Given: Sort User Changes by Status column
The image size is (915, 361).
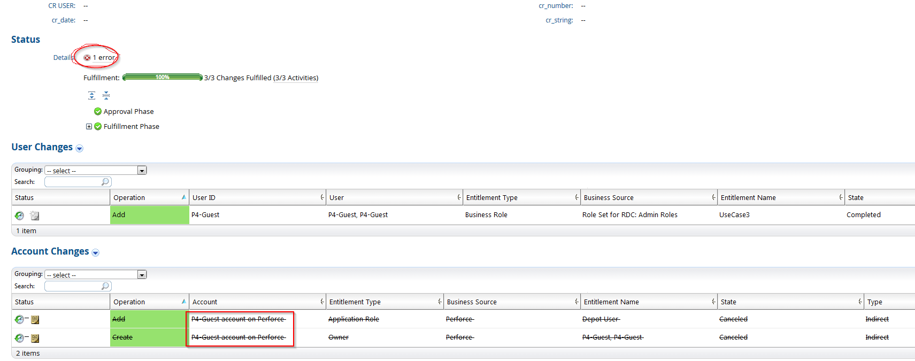Looking at the screenshot, I should coord(60,198).
